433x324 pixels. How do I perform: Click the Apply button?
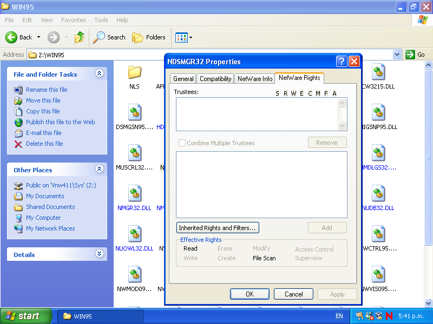click(337, 294)
